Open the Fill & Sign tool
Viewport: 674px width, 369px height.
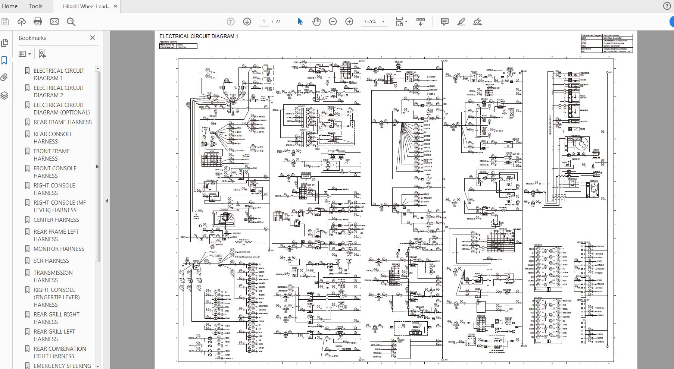pos(477,22)
